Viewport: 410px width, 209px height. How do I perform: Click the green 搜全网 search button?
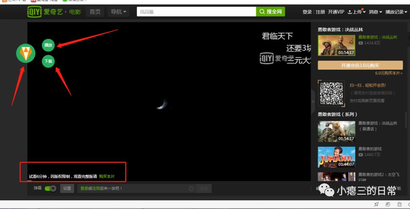(270, 12)
